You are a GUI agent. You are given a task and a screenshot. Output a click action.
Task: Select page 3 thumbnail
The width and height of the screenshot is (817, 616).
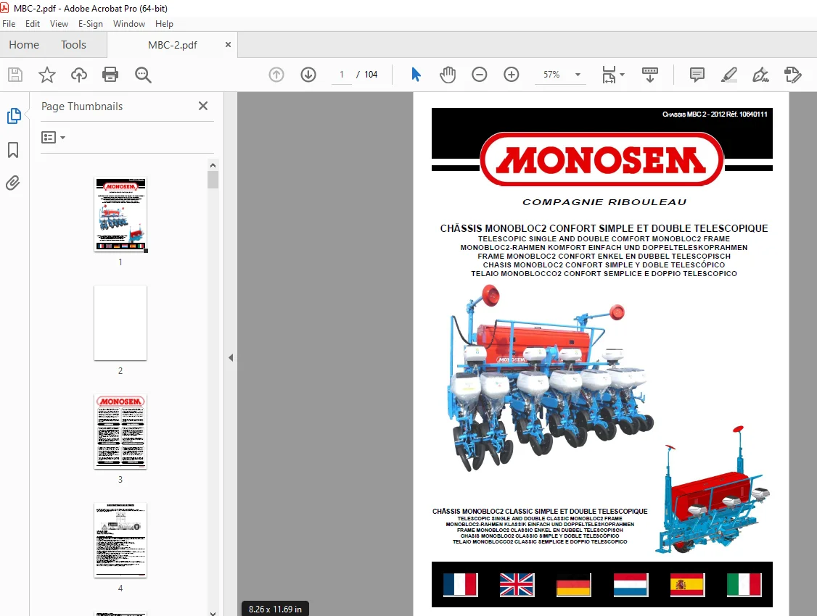coord(120,432)
